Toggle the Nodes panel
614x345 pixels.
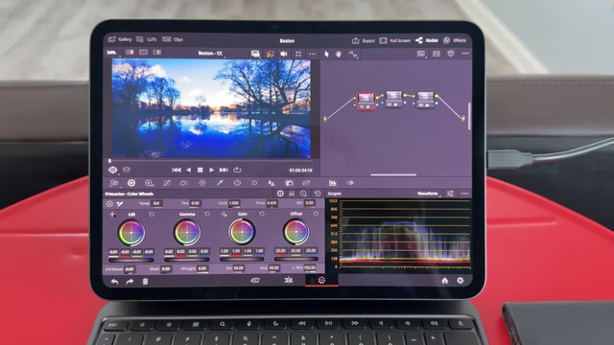click(x=426, y=40)
